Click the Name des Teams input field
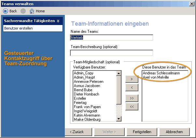This screenshot has height=138, width=196. pyautogui.click(x=111, y=37)
